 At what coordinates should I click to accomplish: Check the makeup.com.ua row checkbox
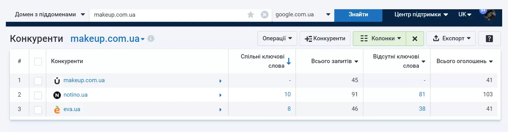[x=38, y=81]
